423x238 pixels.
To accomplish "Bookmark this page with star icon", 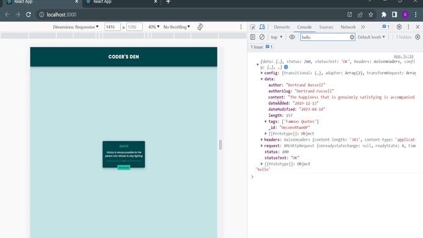I will coord(371,15).
